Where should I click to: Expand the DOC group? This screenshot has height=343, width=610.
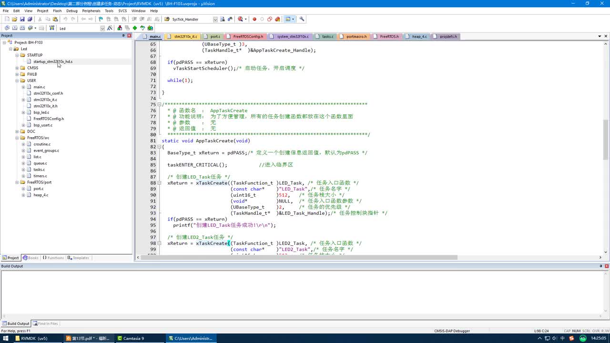[17, 131]
